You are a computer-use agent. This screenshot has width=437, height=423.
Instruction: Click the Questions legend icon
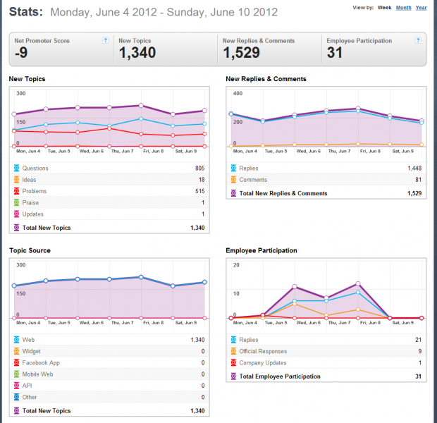(x=17, y=168)
